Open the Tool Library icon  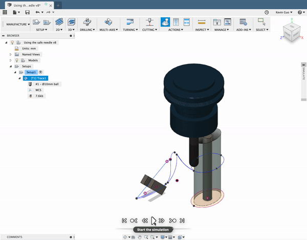click(x=217, y=22)
